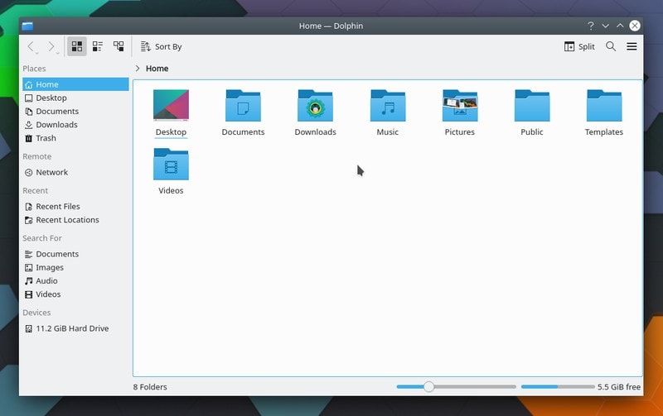
Task: Open the hamburger control menu
Action: pos(632,46)
